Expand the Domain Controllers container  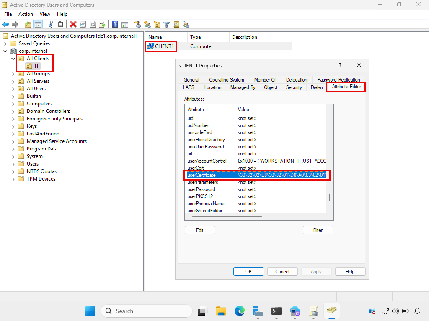point(13,111)
